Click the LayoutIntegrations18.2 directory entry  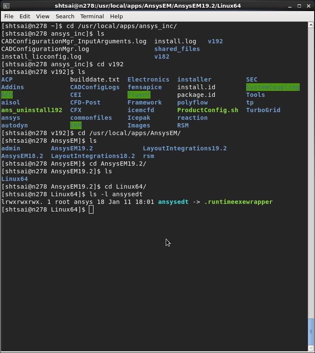pos(93,156)
